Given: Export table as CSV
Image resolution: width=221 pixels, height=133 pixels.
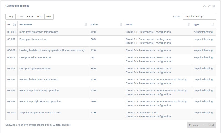Looking at the screenshot, I should click(20, 17).
